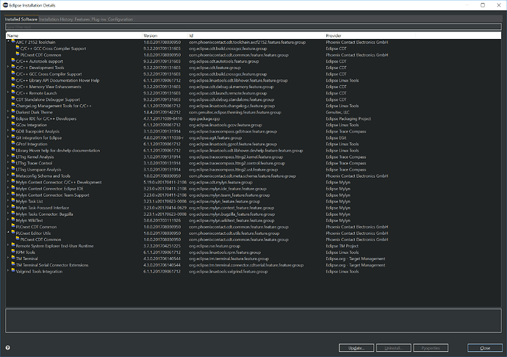Click the Valgrind Tools Integration feature icon
Image resolution: width=507 pixels, height=357 pixels.
point(13,271)
